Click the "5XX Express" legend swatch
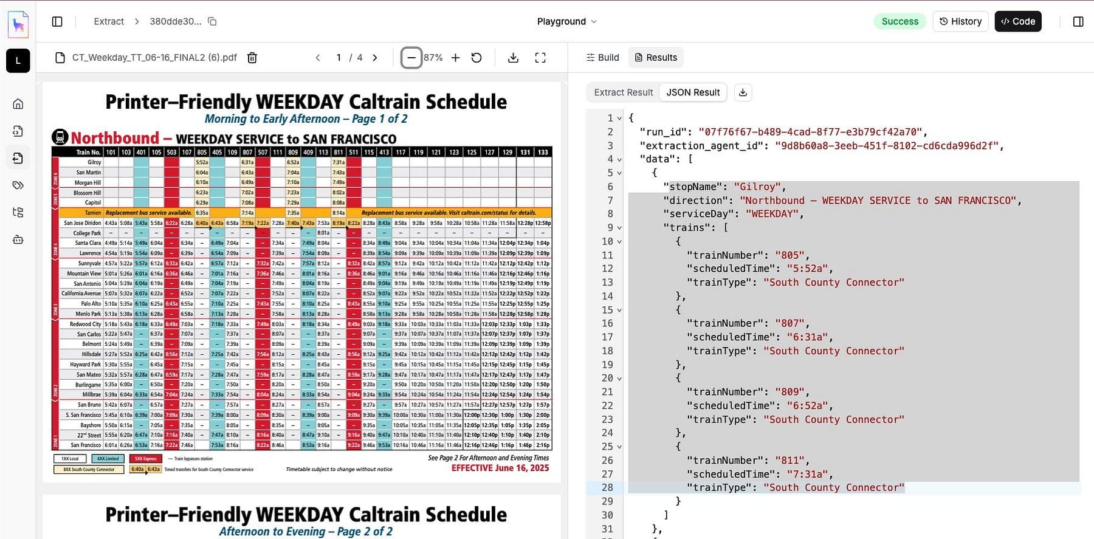Image resolution: width=1094 pixels, height=539 pixels. 145,459
